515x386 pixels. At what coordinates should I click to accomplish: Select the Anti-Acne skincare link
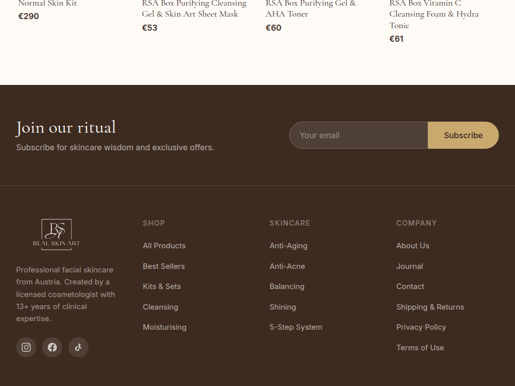[287, 266]
